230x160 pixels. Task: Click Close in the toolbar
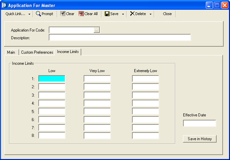(167, 14)
